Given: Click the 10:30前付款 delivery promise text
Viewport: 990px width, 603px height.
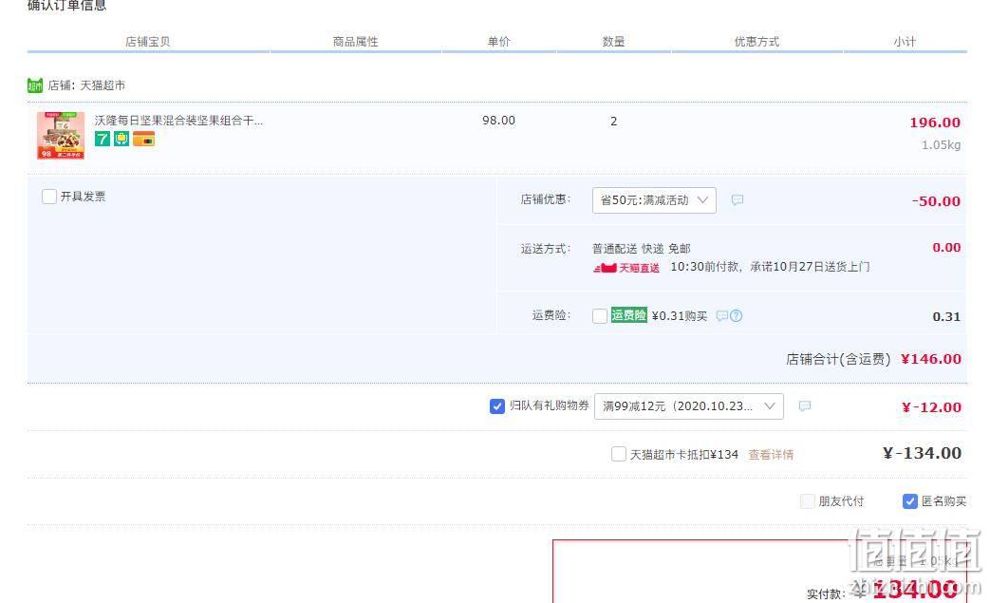Looking at the screenshot, I should tap(770, 267).
